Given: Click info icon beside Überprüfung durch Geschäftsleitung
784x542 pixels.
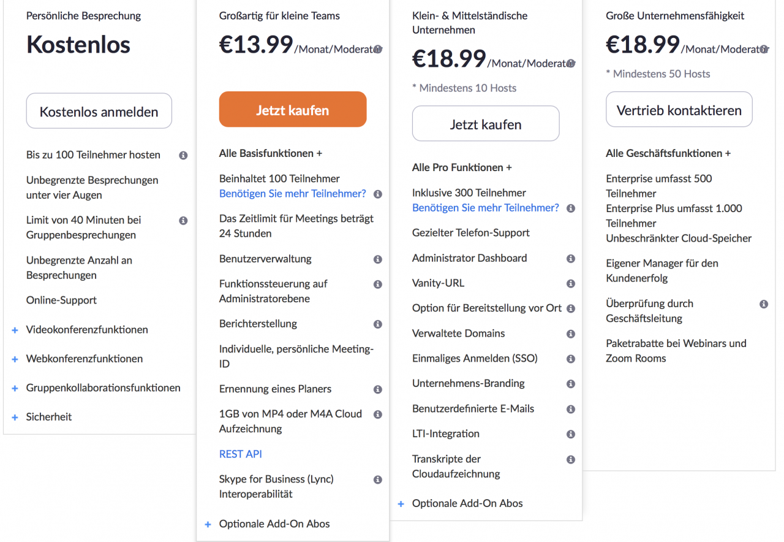Looking at the screenshot, I should (764, 304).
